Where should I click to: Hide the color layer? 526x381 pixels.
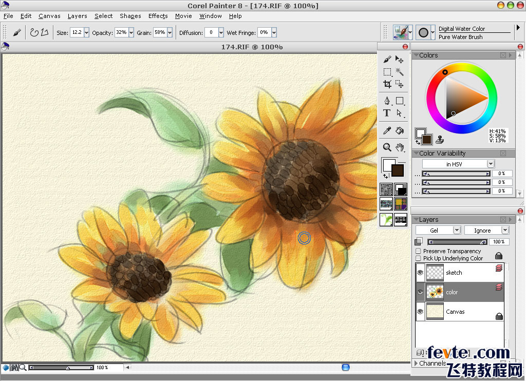(420, 292)
